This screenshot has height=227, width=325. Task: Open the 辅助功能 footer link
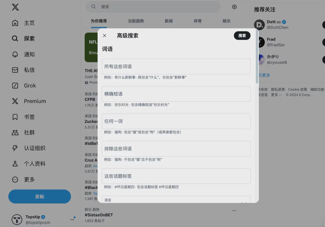[317, 89]
